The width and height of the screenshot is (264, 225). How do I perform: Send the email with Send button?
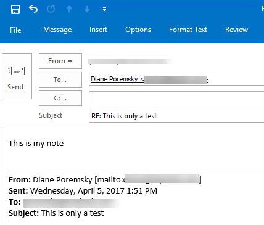17,76
